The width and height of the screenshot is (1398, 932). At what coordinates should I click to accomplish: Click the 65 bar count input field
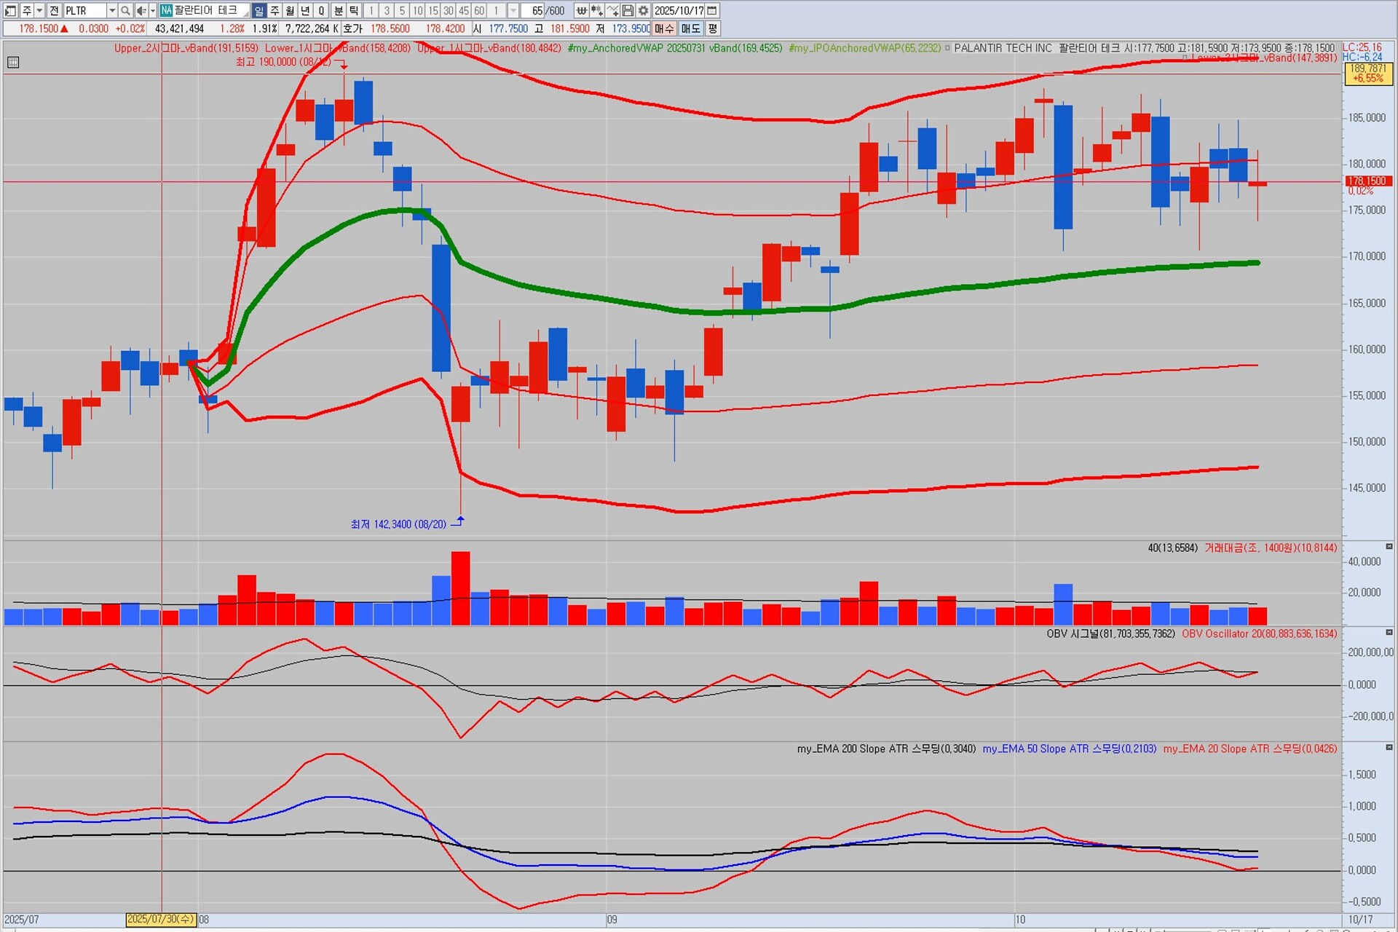(532, 10)
